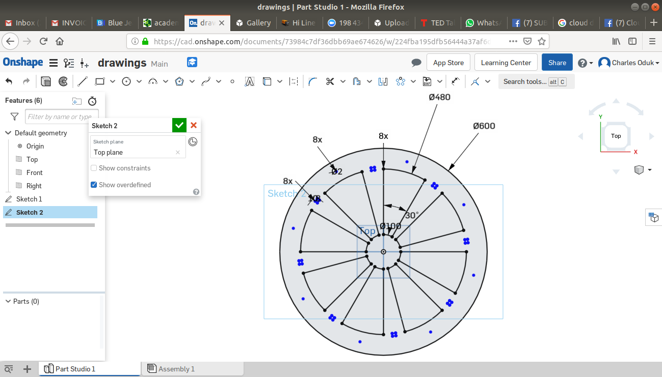Screen dimensions: 662x377
Task: Click the Share button
Action: [557, 63]
